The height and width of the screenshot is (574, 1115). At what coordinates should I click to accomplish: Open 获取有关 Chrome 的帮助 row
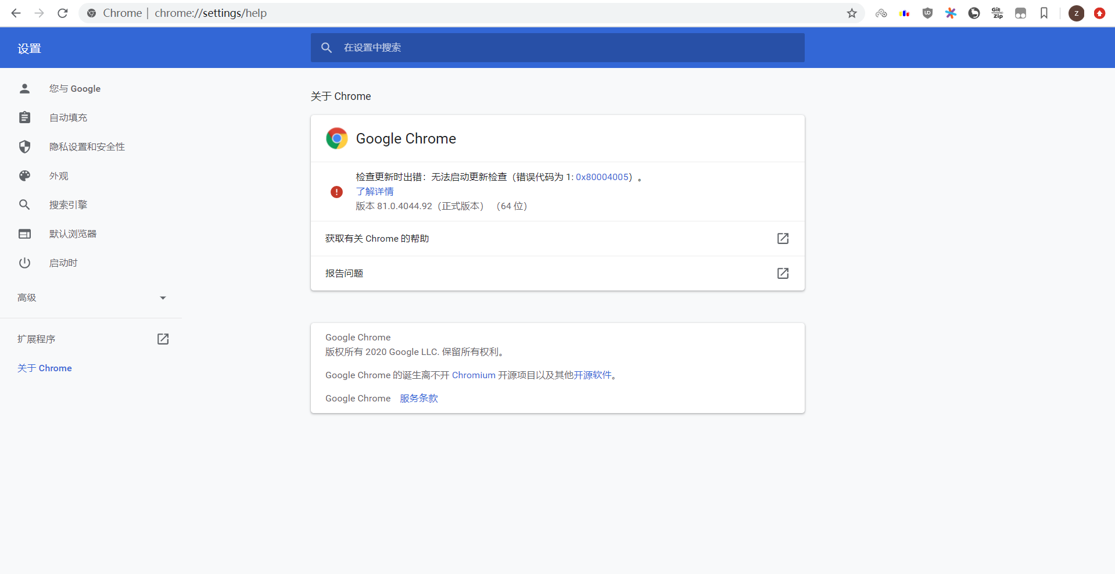click(557, 238)
